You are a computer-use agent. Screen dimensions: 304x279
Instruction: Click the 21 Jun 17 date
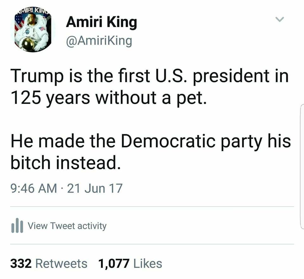coord(95,189)
